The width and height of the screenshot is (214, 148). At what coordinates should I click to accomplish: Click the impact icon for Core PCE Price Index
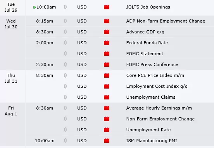(x=107, y=75)
